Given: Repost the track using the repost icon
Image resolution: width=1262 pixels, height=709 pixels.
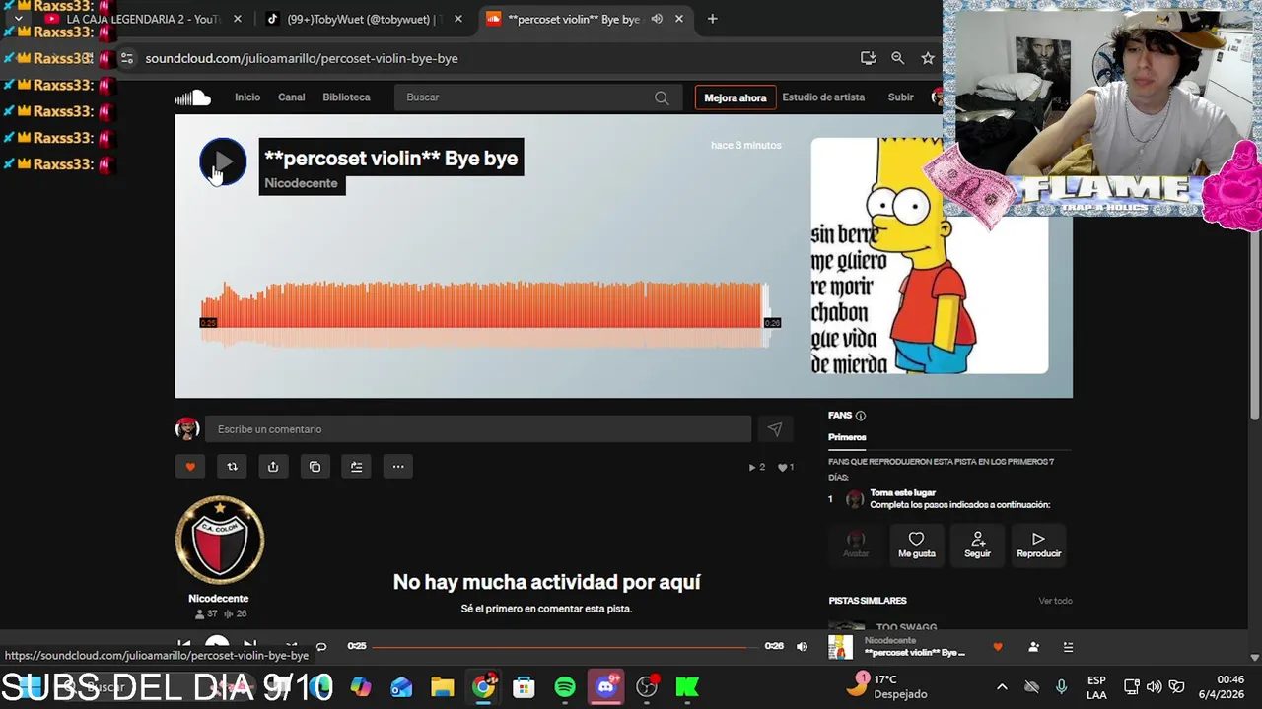Looking at the screenshot, I should point(232,467).
